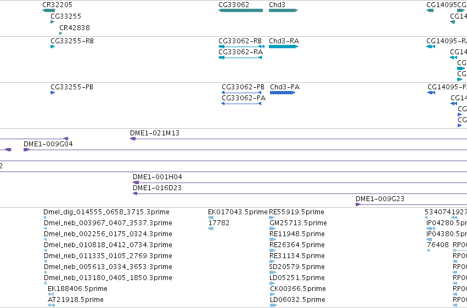Click the RE26364.5prime EST label
Viewport: 467px width, 308px height.
click(x=297, y=245)
